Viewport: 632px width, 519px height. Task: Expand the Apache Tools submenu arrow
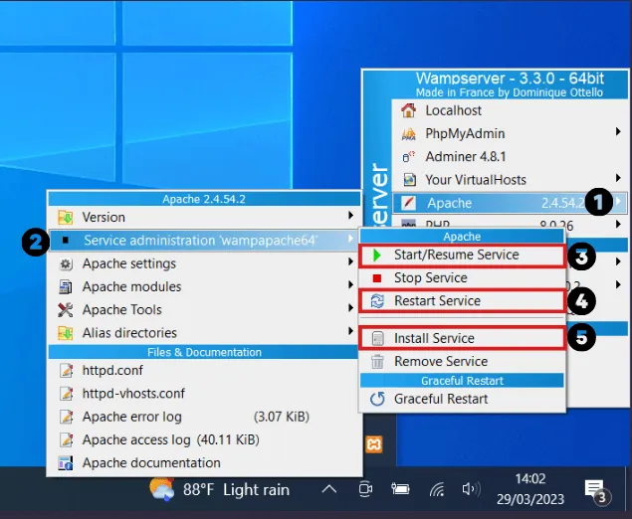point(351,308)
